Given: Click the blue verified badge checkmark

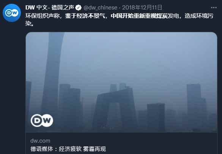Looking at the screenshot, I should point(78,8).
